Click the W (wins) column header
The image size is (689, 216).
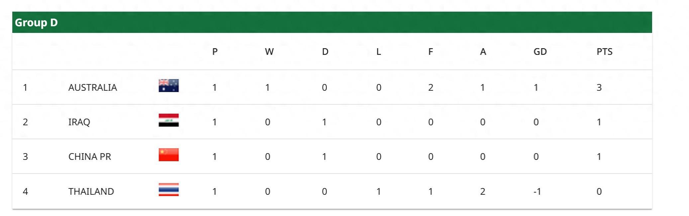click(269, 52)
